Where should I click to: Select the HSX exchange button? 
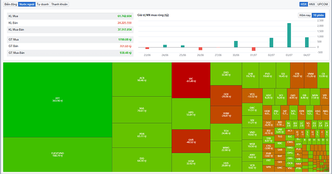[304, 4]
